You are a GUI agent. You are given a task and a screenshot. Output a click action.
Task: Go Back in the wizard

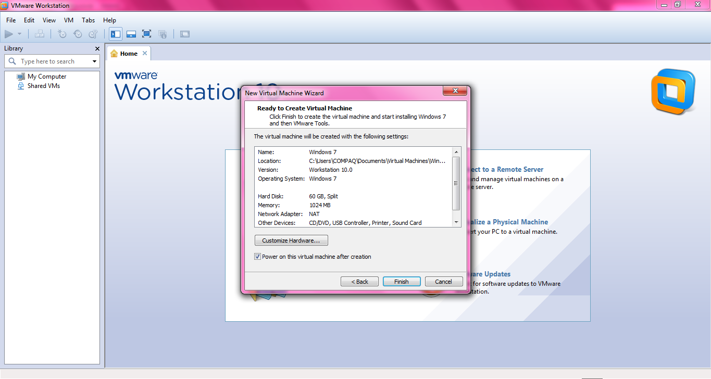359,282
